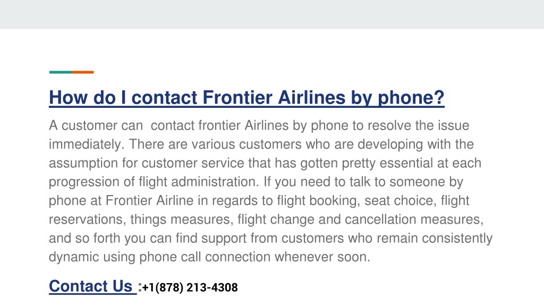This screenshot has width=544, height=306.
Task: Click the colon after 'Contact Us'
Action: coord(140,287)
